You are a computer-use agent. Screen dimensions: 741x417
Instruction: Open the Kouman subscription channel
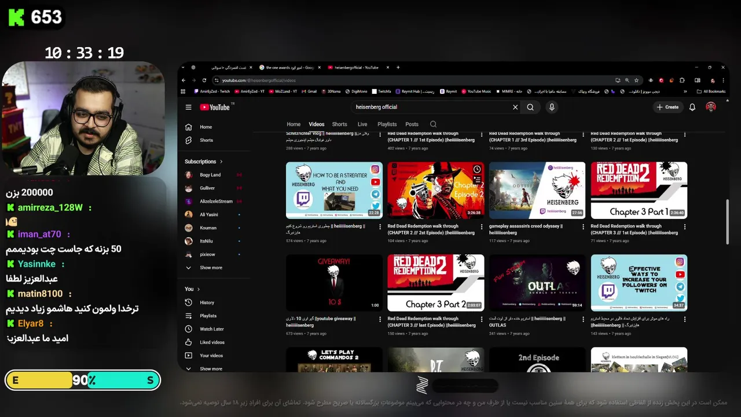click(208, 228)
